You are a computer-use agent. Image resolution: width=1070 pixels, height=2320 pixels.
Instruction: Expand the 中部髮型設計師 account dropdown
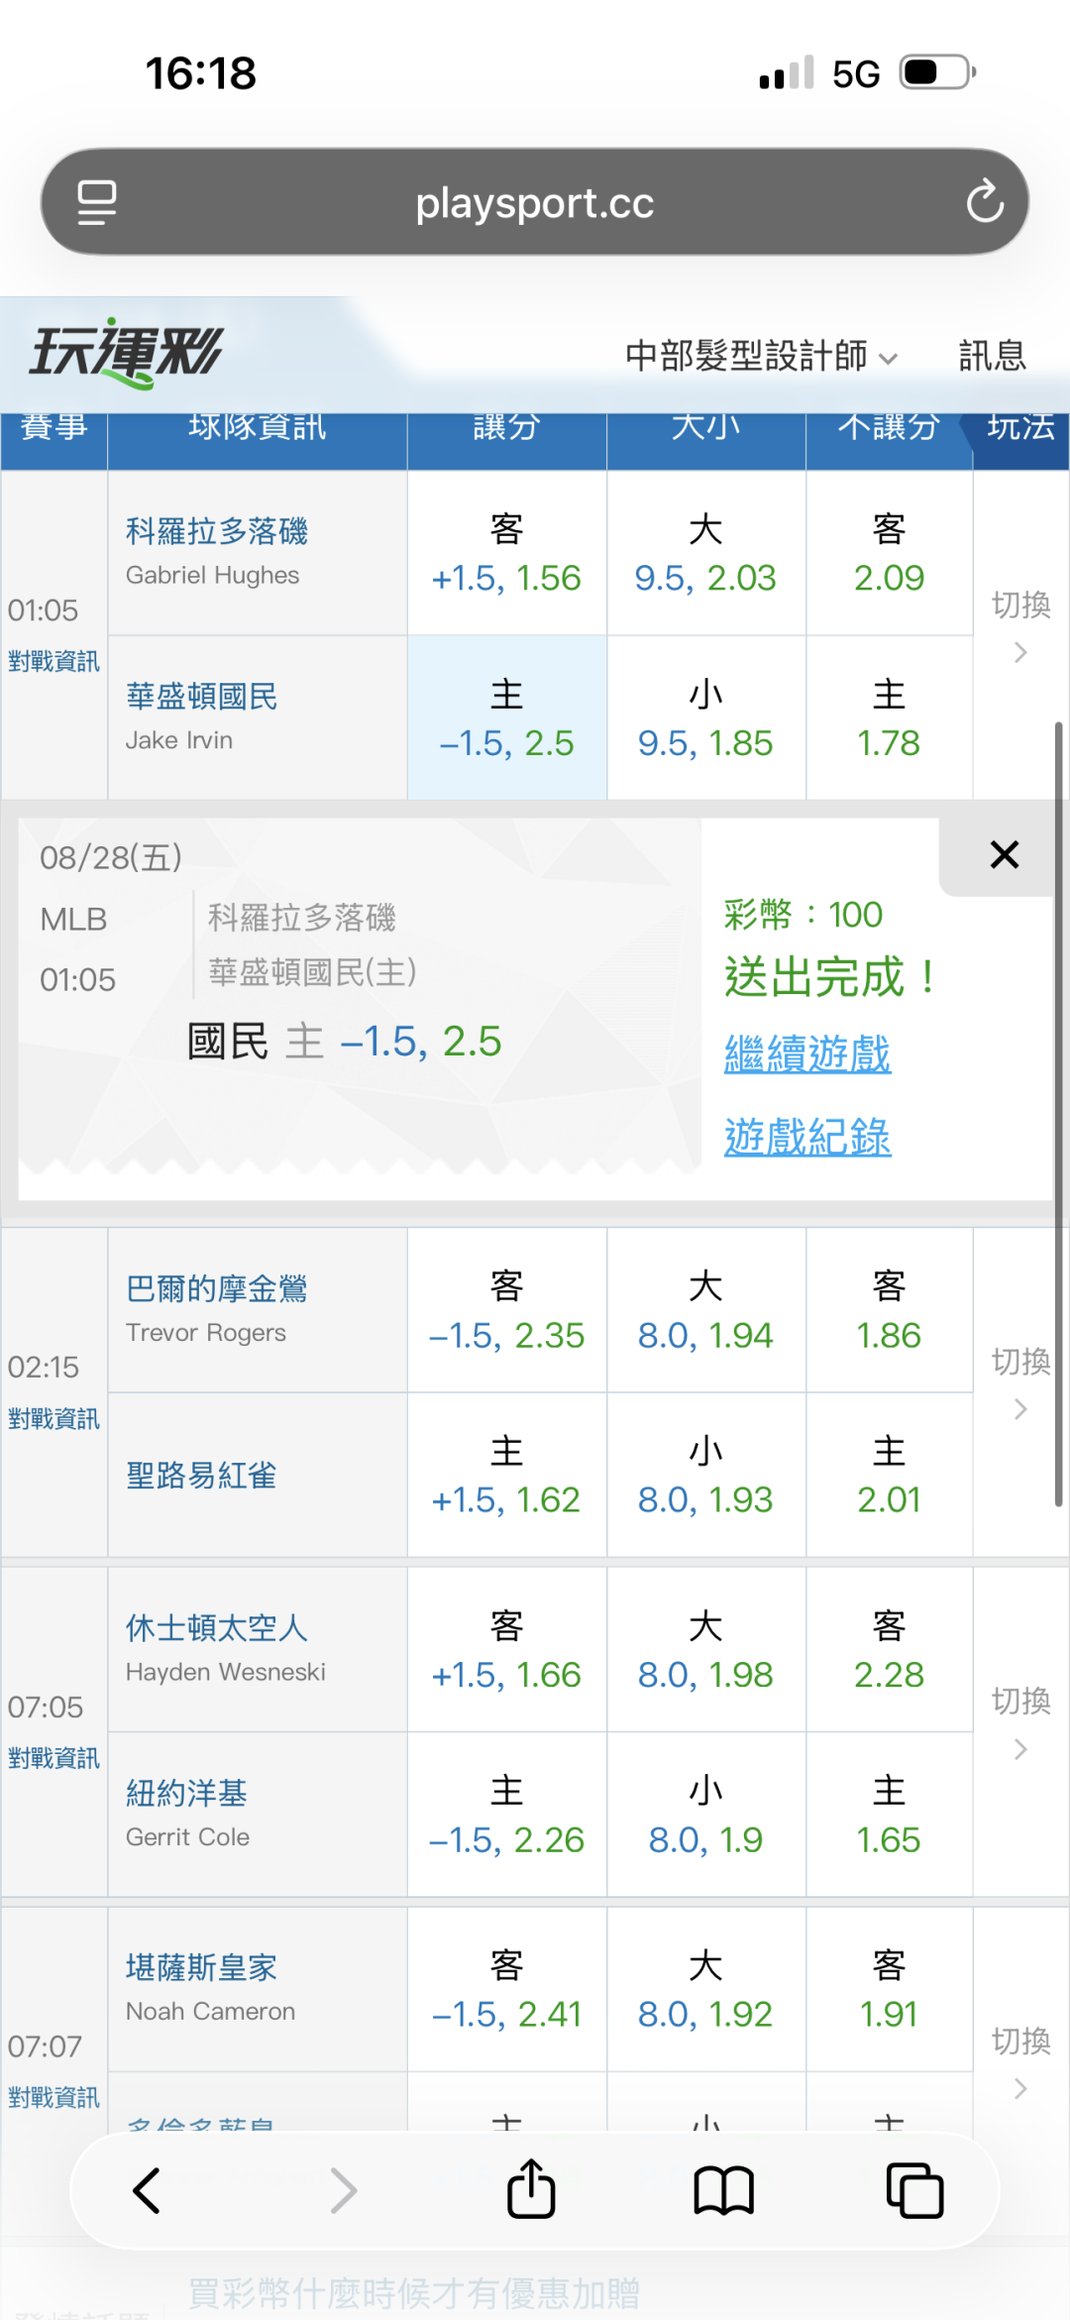pos(761,356)
